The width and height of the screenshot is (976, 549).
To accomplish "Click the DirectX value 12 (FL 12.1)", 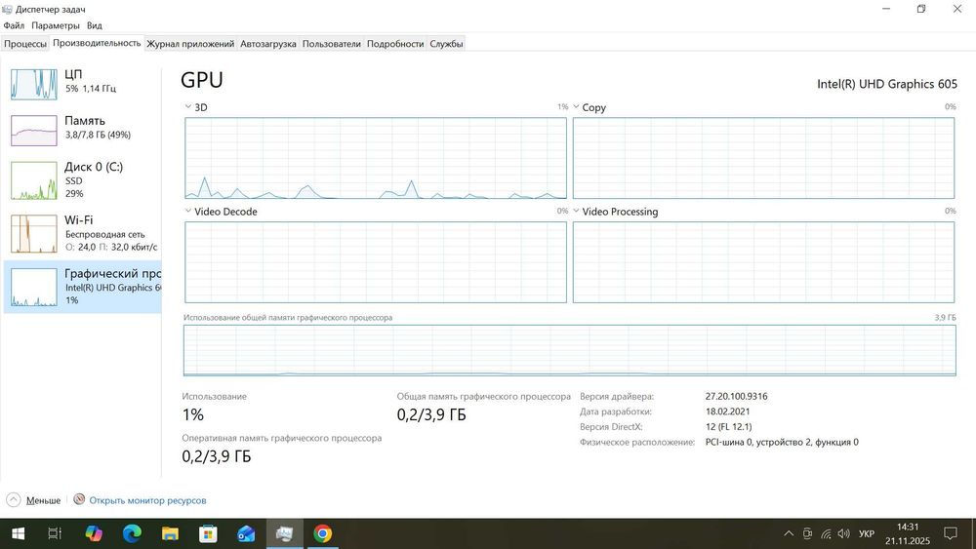I will (x=728, y=426).
